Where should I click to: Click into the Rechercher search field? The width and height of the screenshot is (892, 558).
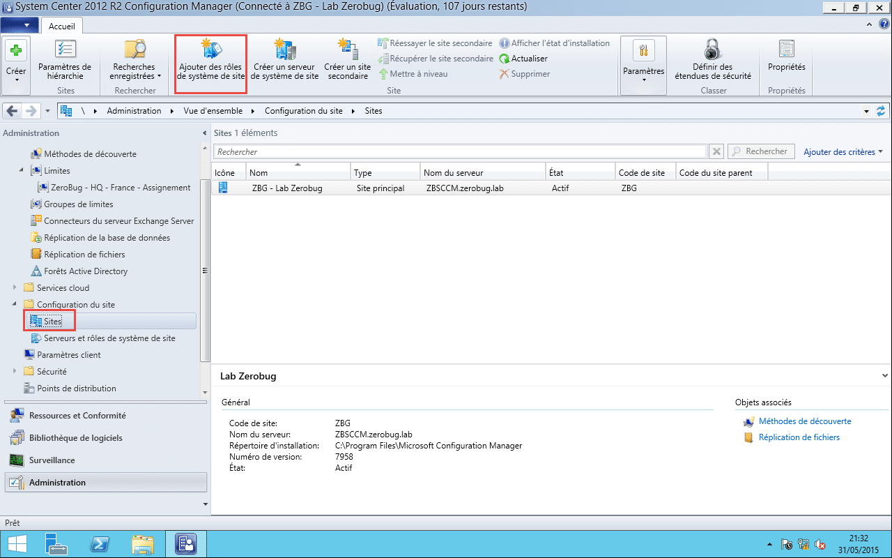[x=460, y=152]
